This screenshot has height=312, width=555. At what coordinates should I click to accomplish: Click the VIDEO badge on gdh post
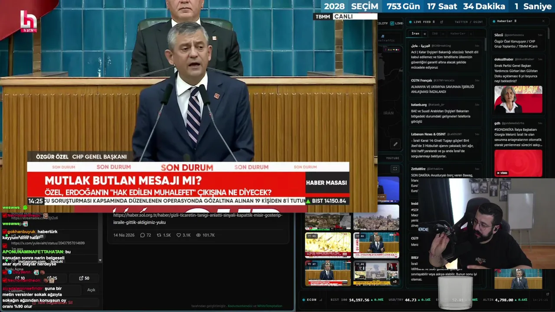pos(502,173)
